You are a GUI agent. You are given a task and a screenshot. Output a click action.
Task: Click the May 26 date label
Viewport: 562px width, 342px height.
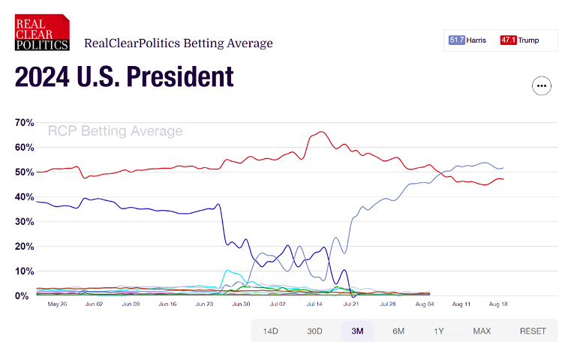pos(58,304)
